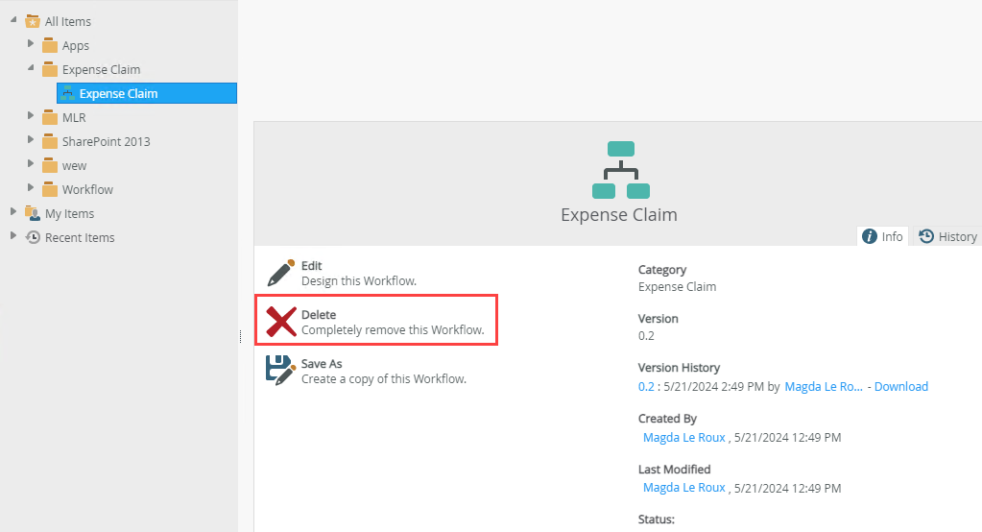Click the My Items folder icon
Screen dimensions: 982x532
[33, 213]
